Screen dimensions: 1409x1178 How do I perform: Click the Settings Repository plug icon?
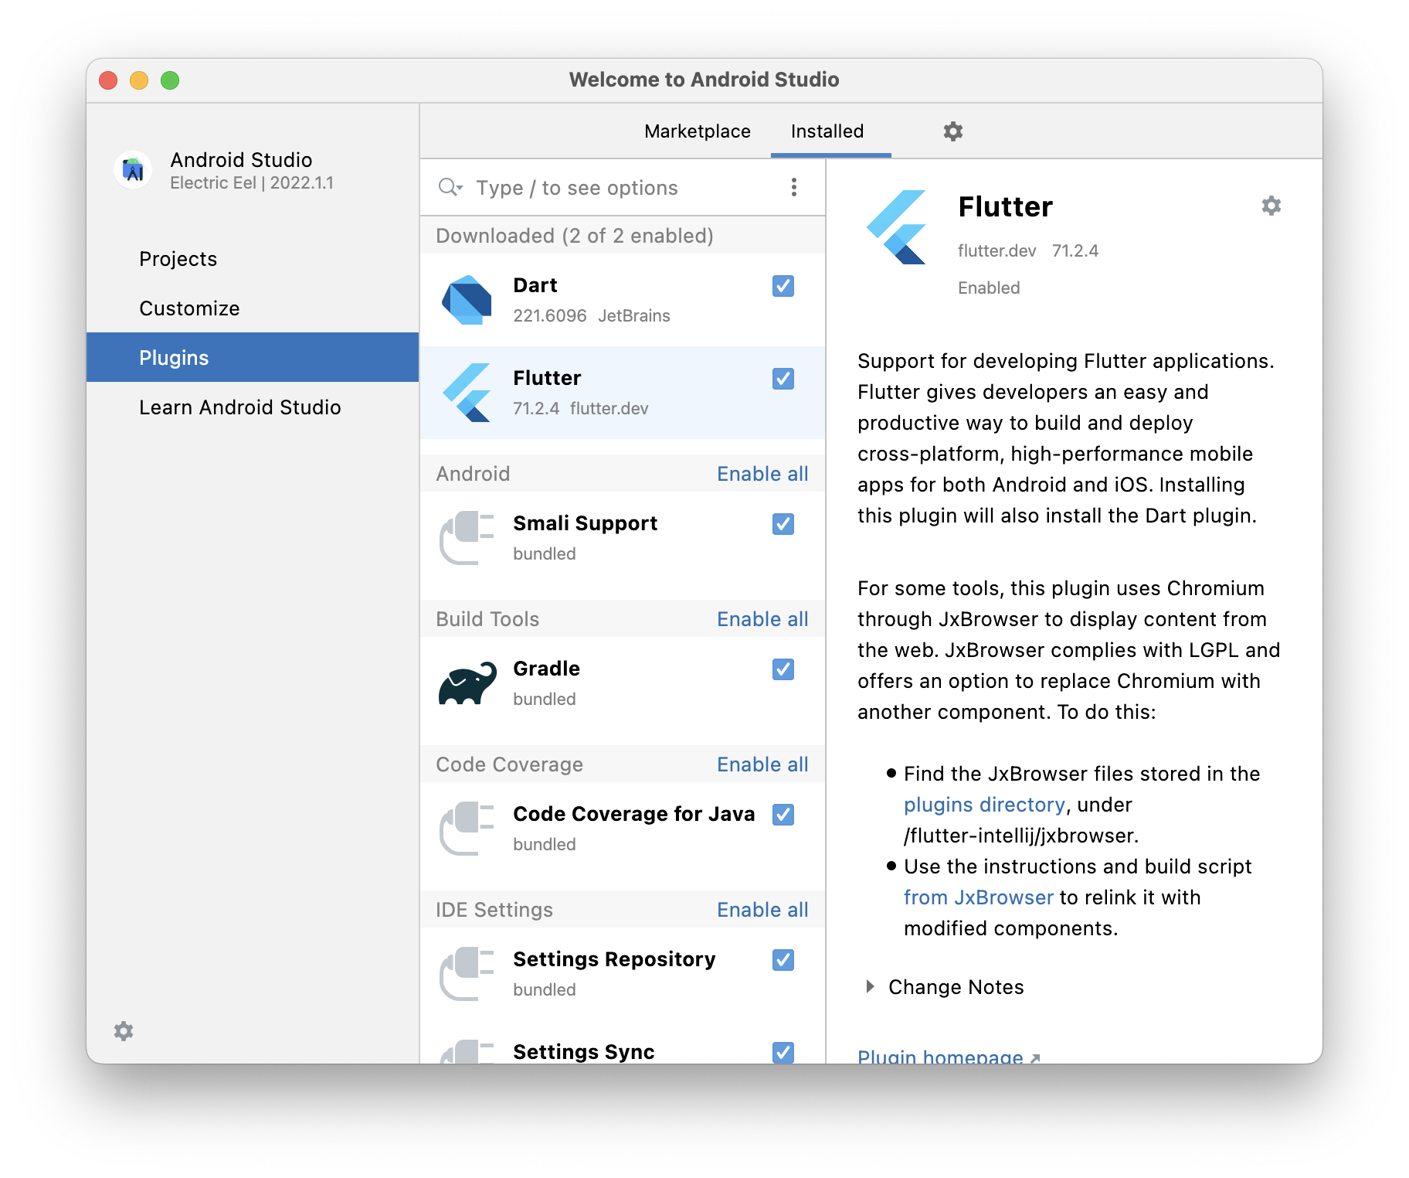coord(467,974)
